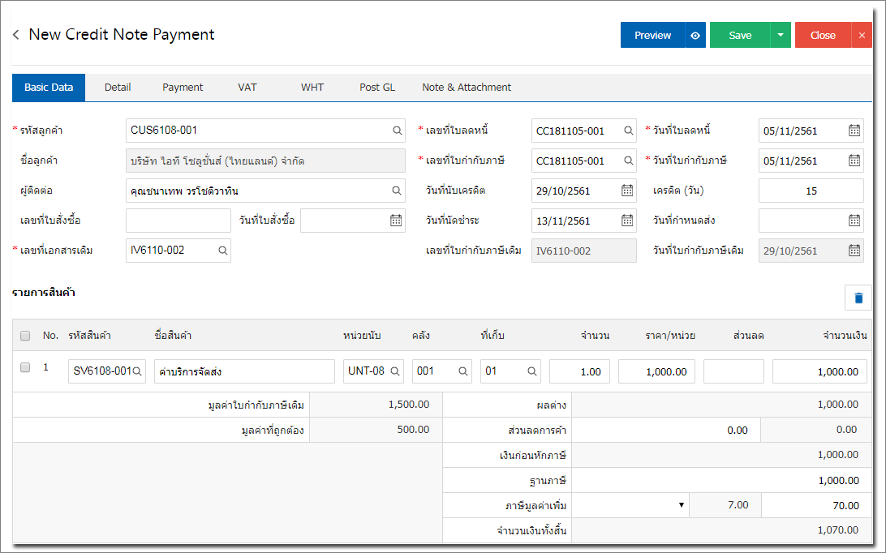Open calendar for วันที่ใบกำกับภาษี
Screen dimensions: 886x553
click(x=854, y=161)
